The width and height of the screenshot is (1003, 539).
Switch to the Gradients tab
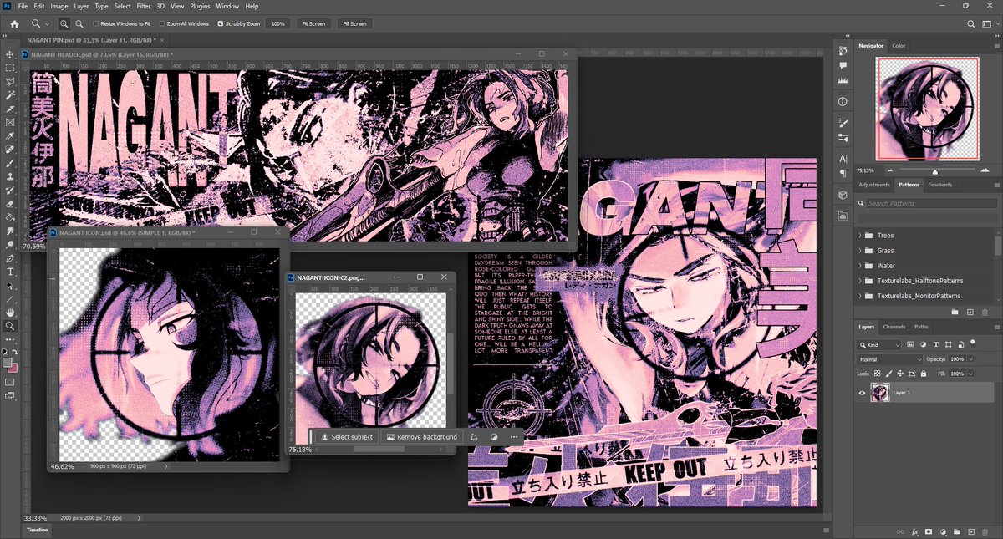tap(939, 185)
